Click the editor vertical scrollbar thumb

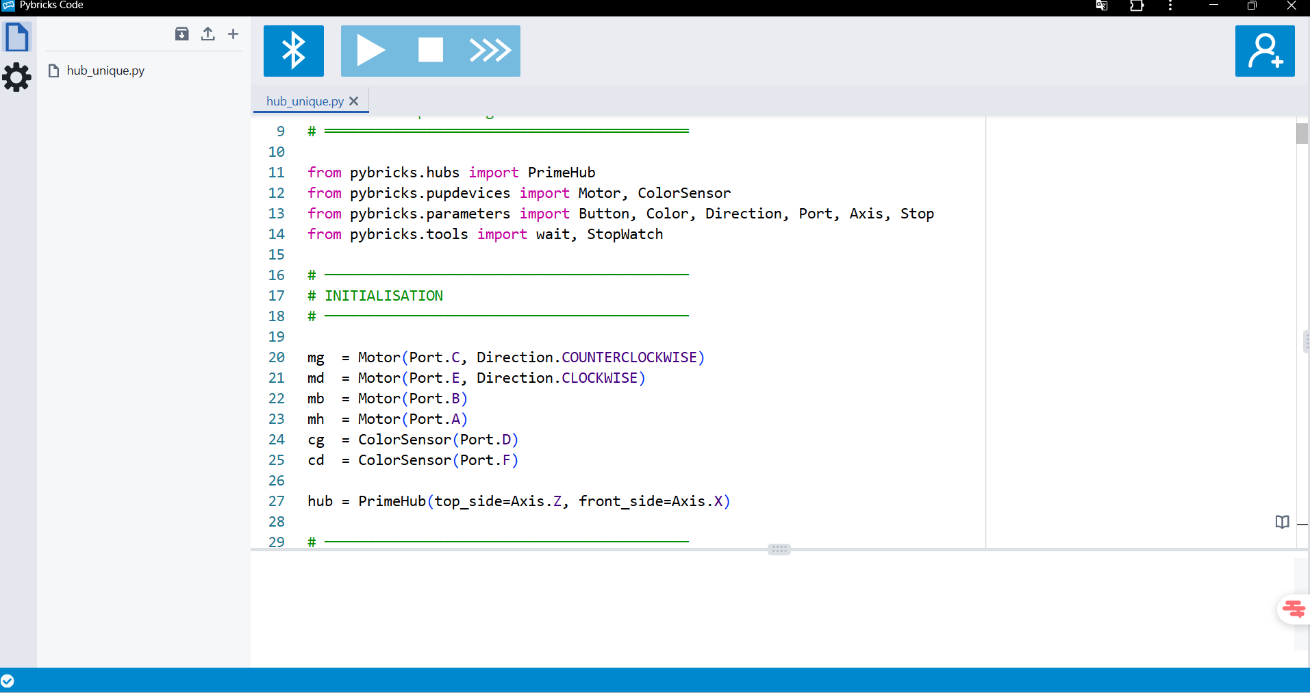(x=1302, y=134)
